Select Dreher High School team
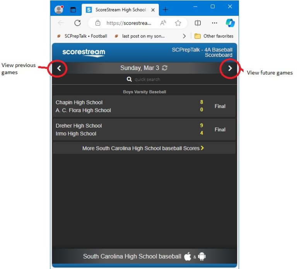This screenshot has width=297, height=269. 79,126
